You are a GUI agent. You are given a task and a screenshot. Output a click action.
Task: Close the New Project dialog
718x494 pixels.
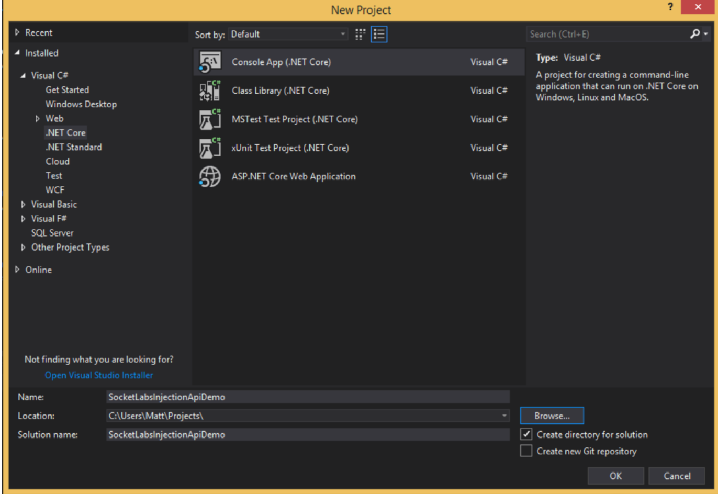pos(699,7)
